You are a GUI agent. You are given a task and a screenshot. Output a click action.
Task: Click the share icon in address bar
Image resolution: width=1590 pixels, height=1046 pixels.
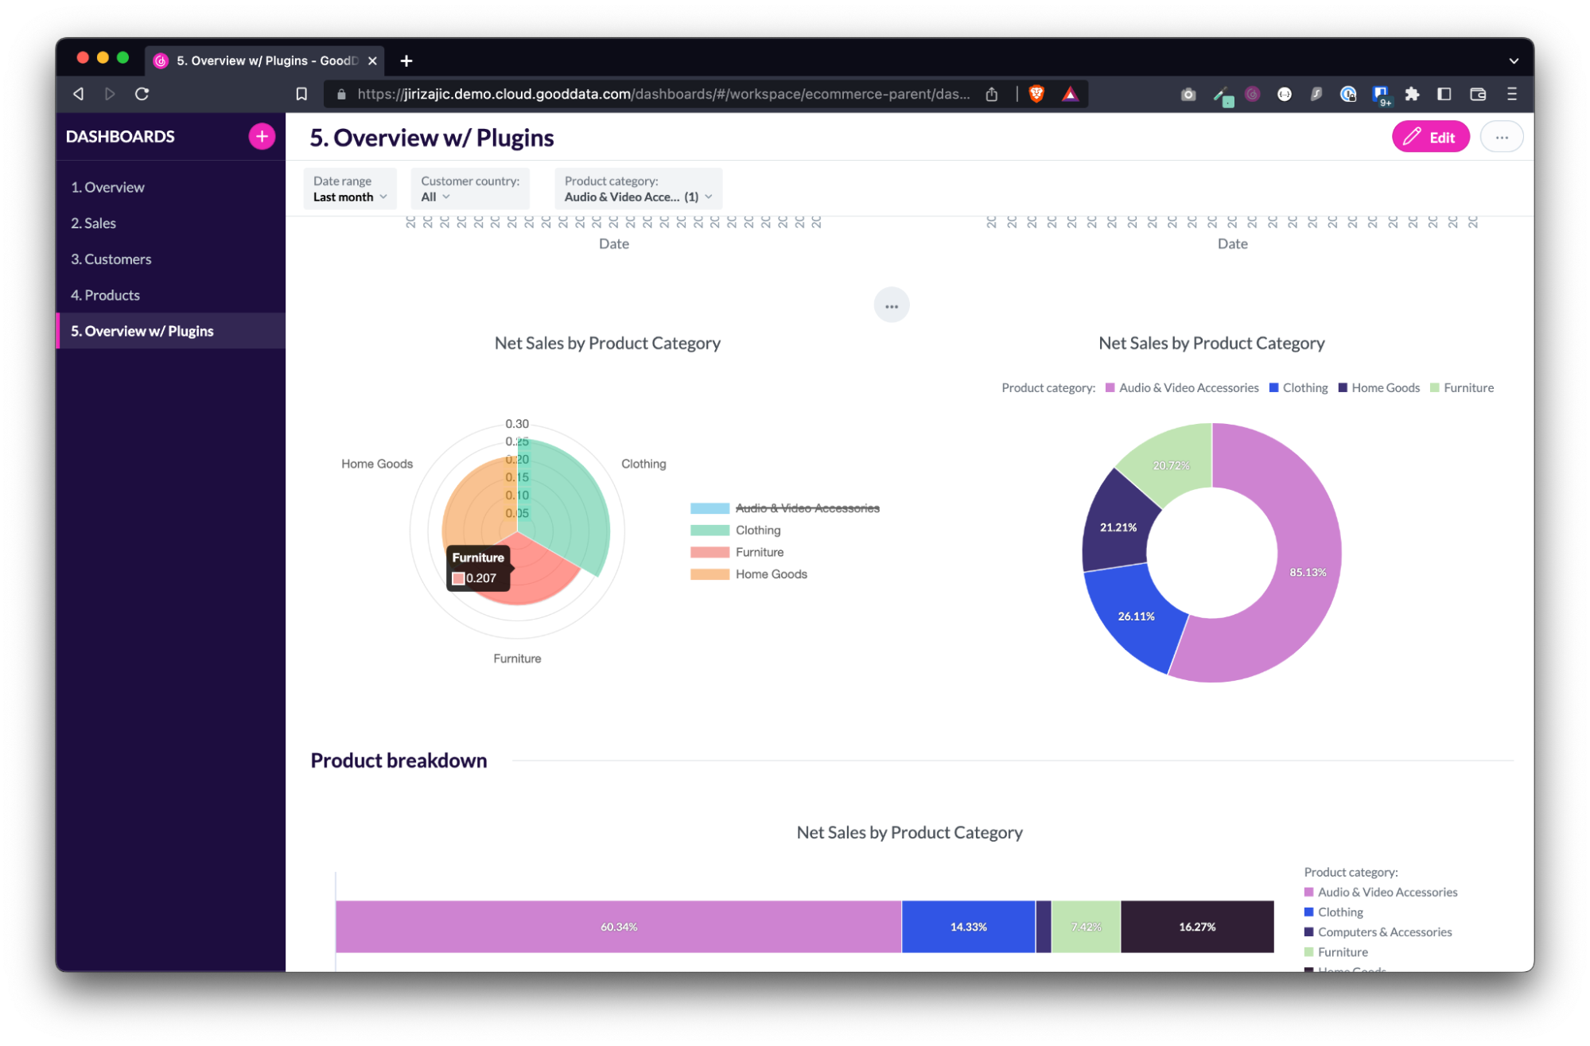click(992, 94)
